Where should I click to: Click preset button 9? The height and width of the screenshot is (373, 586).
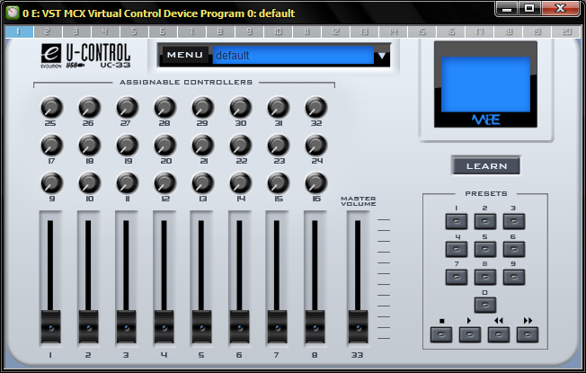click(514, 278)
